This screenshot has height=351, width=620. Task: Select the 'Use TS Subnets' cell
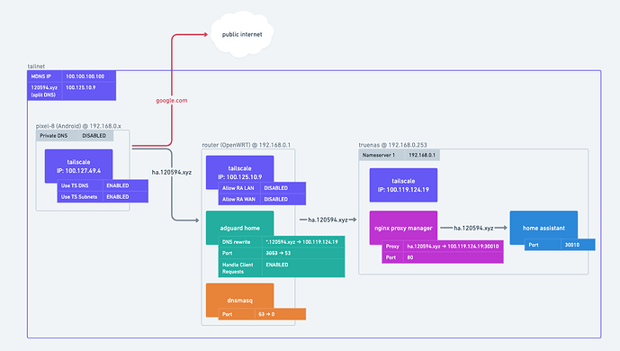(80, 197)
